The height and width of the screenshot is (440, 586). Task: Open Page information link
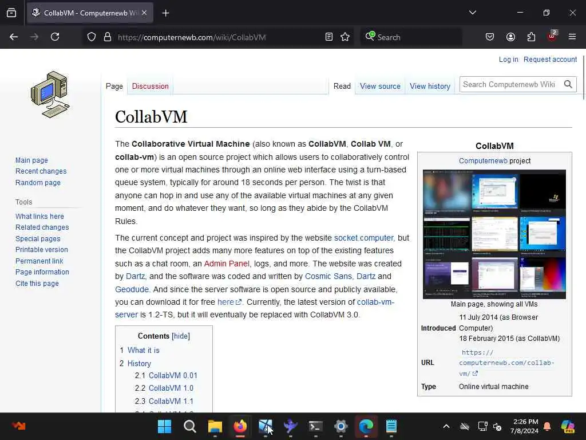point(42,272)
